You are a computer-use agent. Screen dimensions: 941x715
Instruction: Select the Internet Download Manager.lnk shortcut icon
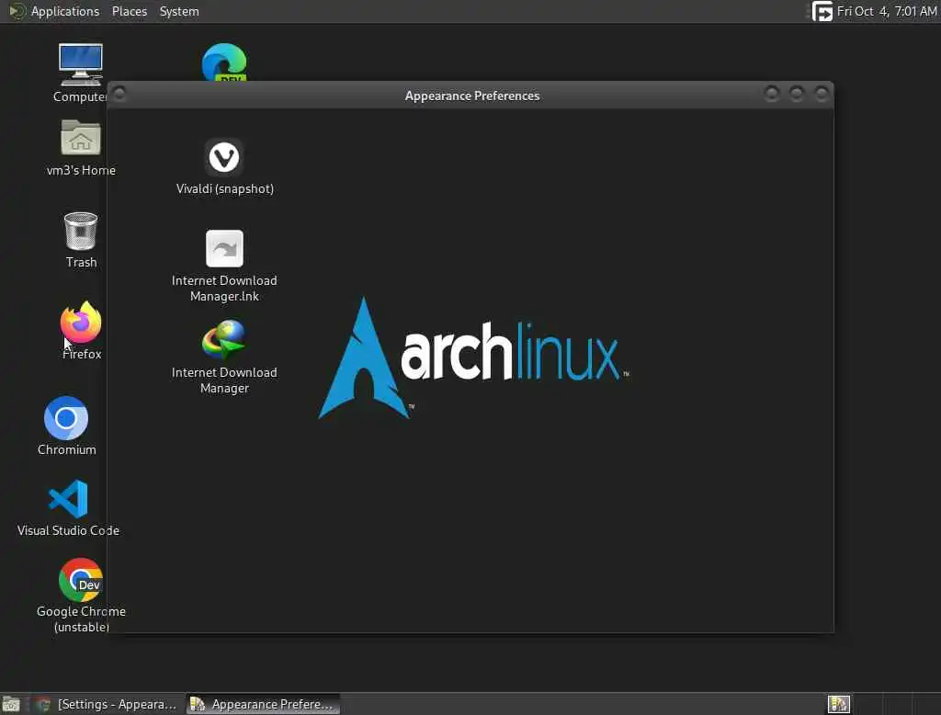[x=224, y=248]
